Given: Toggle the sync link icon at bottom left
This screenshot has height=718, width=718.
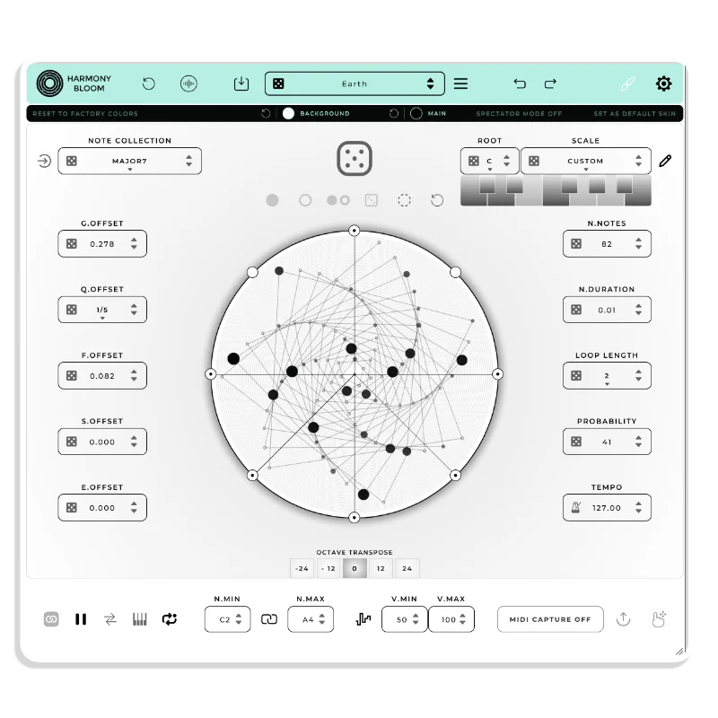Looking at the screenshot, I should coord(51,619).
